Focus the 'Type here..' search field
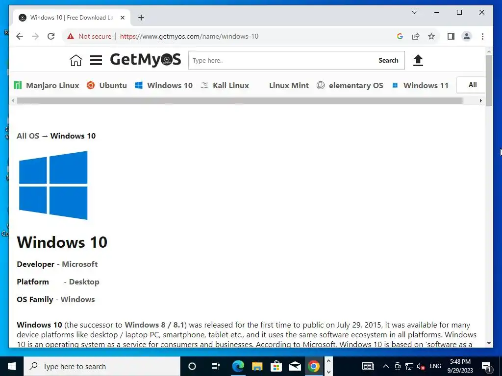The height and width of the screenshot is (376, 502). (x=282, y=60)
